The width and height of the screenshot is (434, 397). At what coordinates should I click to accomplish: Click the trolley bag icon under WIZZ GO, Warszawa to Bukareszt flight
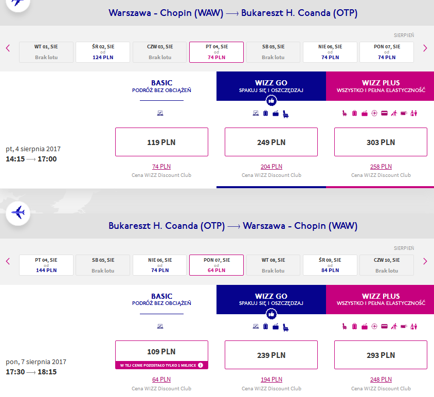point(266,113)
